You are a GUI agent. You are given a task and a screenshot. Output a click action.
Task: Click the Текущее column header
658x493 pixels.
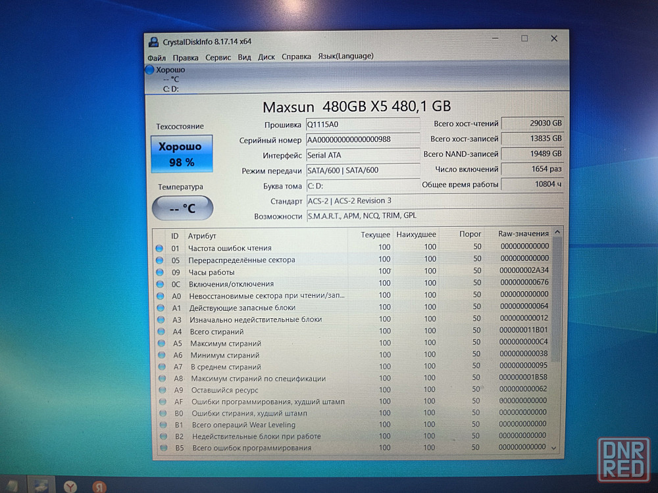pyautogui.click(x=375, y=235)
